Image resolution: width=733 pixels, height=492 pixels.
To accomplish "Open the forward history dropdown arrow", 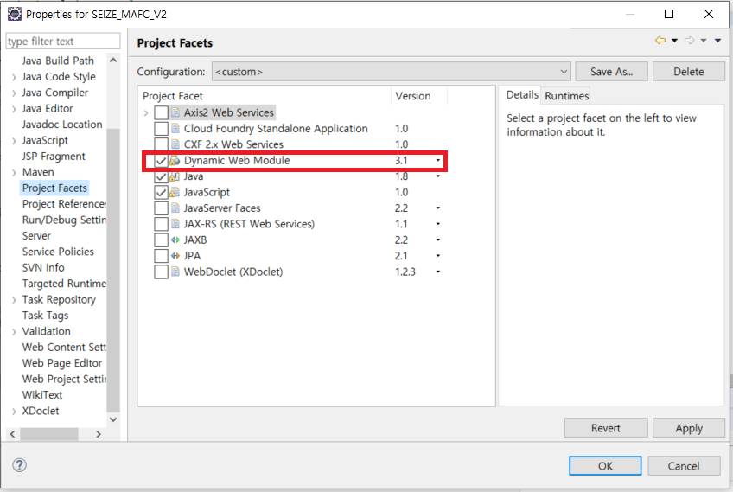I will point(704,41).
